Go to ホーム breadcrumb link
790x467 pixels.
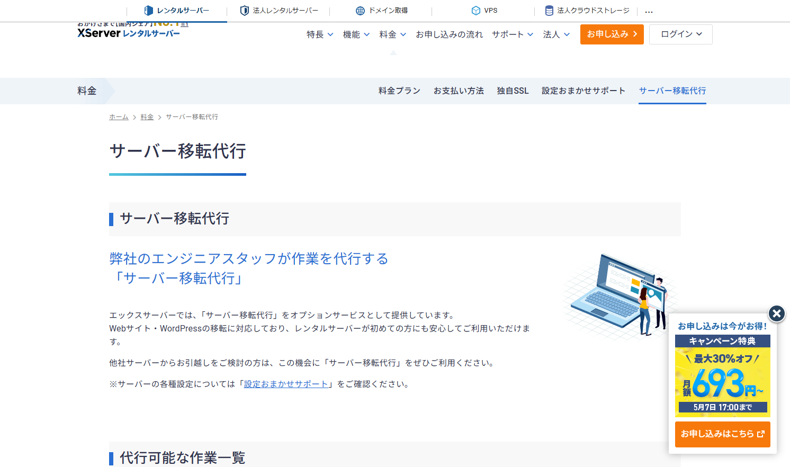[119, 117]
